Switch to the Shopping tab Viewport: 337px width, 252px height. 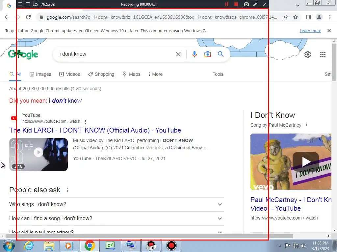click(101, 74)
